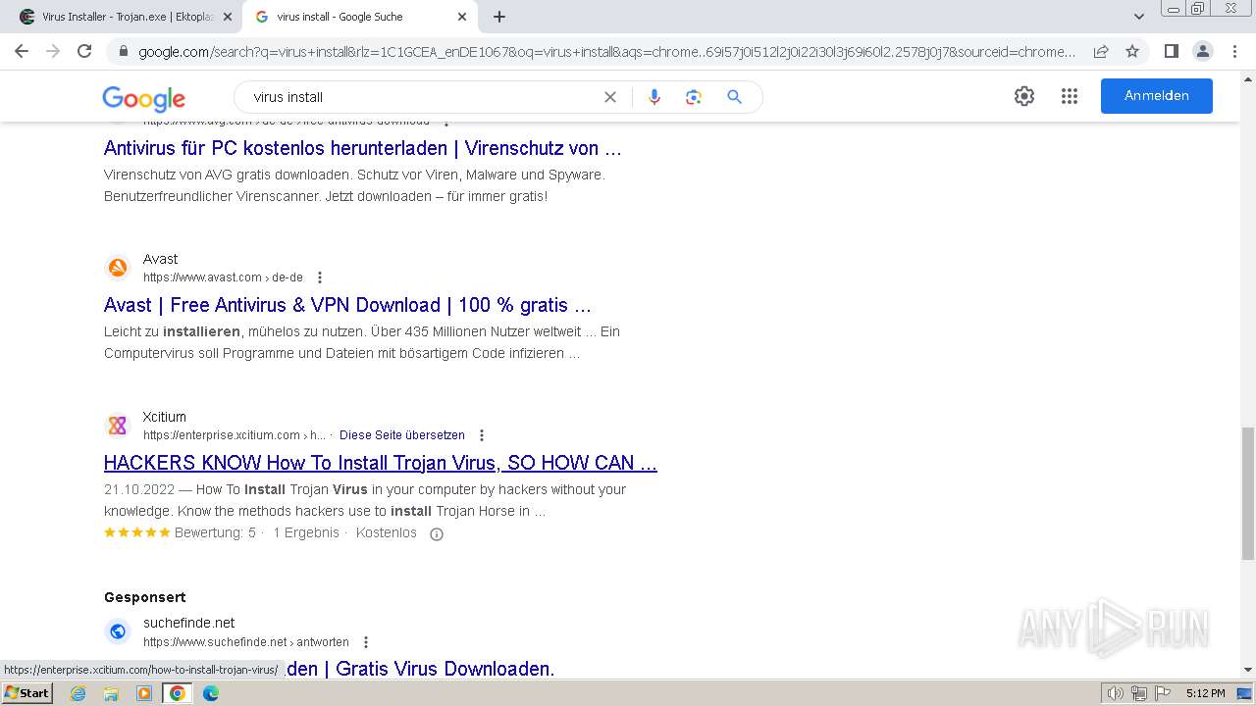The height and width of the screenshot is (706, 1256).
Task: Reload the current page
Action: [84, 51]
